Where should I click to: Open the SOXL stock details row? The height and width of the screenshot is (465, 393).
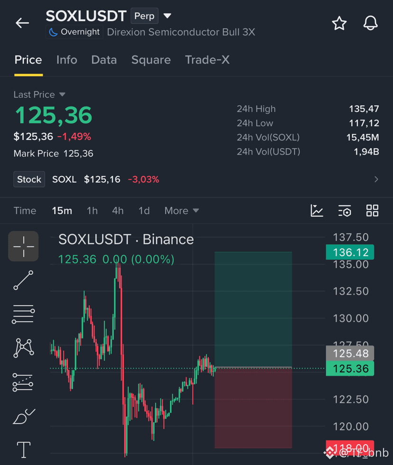click(196, 179)
